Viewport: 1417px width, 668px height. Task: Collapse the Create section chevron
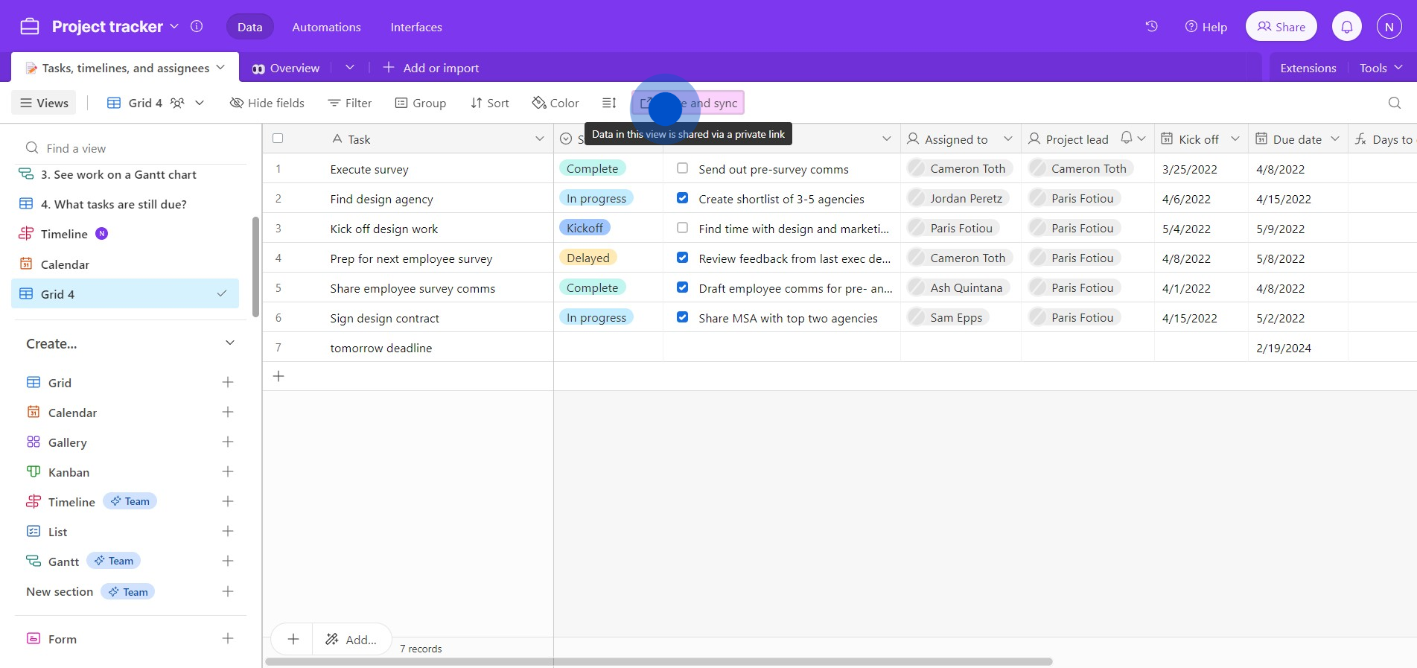pyautogui.click(x=229, y=343)
